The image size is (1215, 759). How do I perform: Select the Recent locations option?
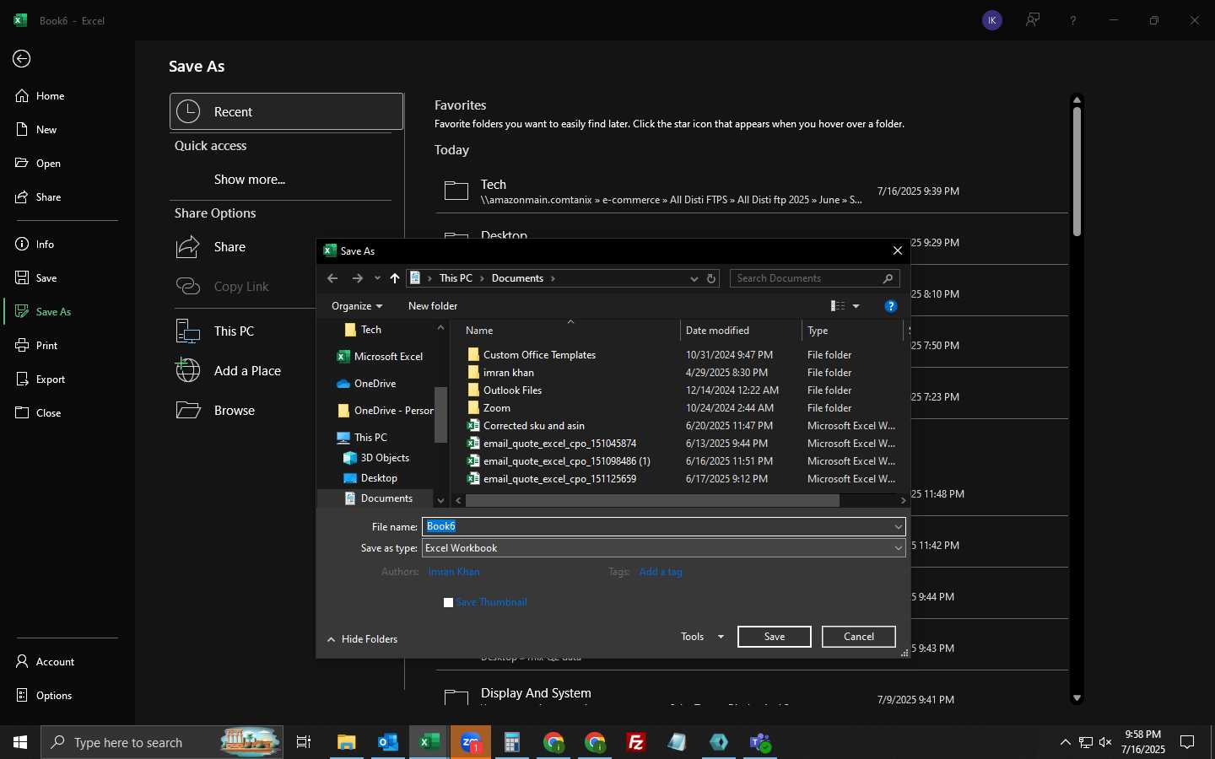tap(286, 111)
